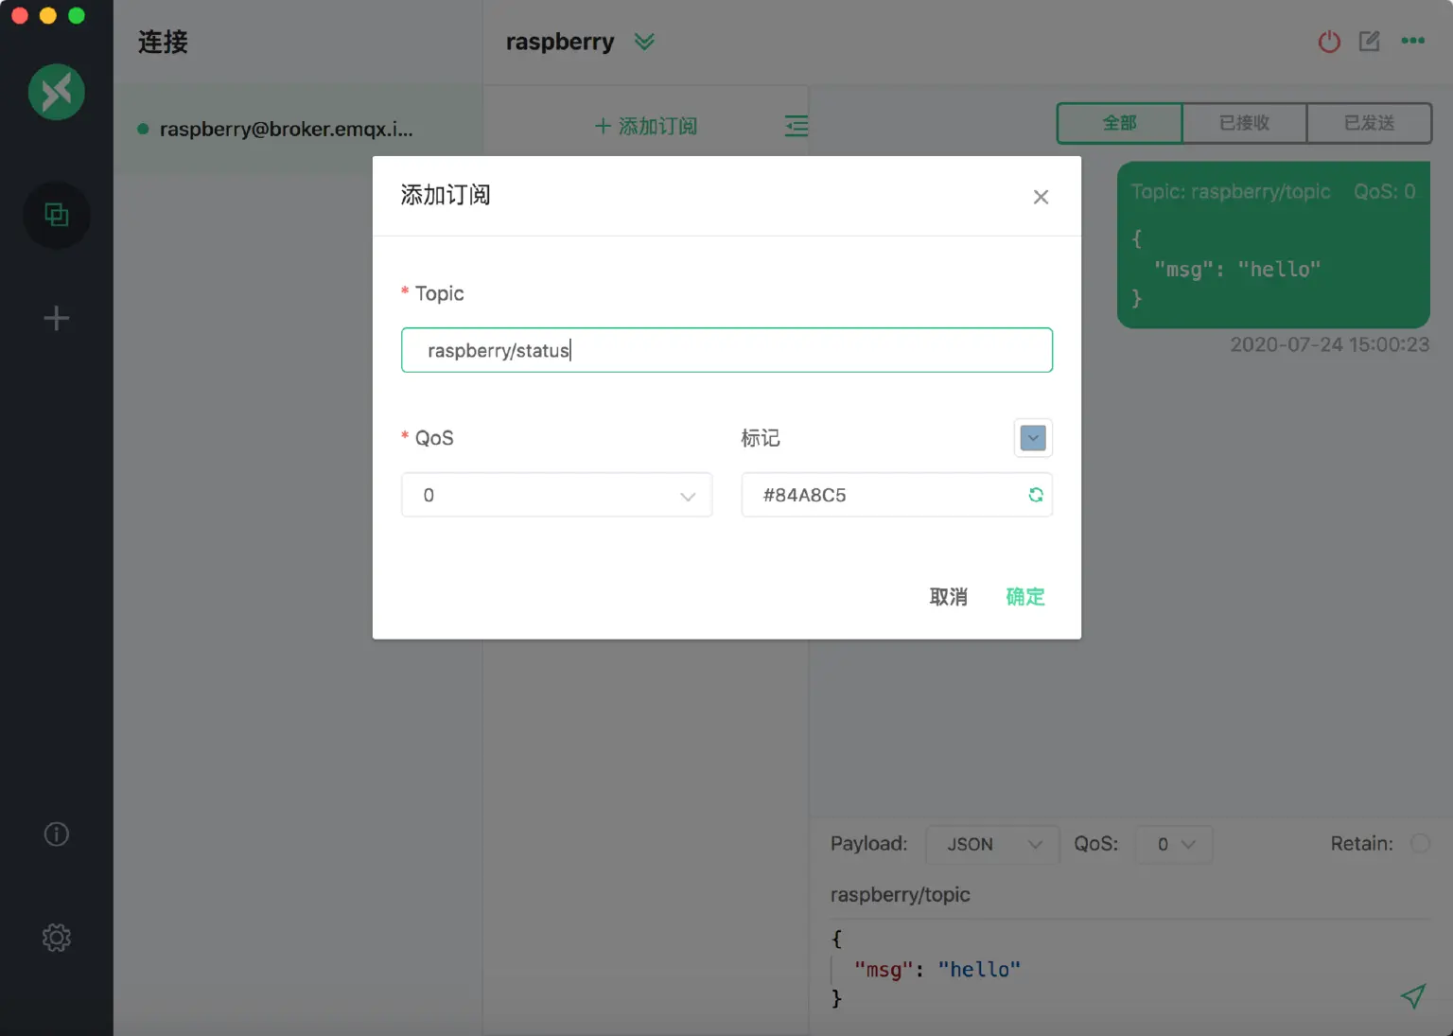
Task: Click the plus icon to create new connection
Action: point(57,318)
